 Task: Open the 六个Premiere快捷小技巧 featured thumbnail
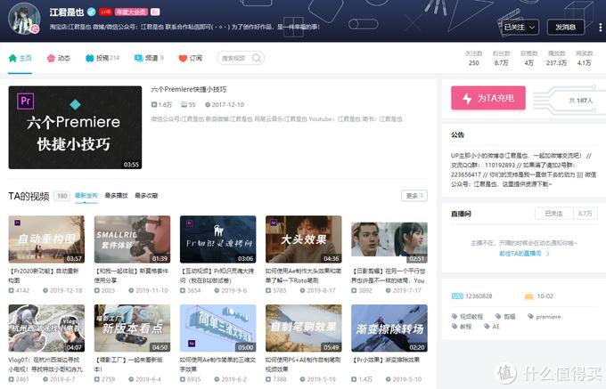[75, 127]
